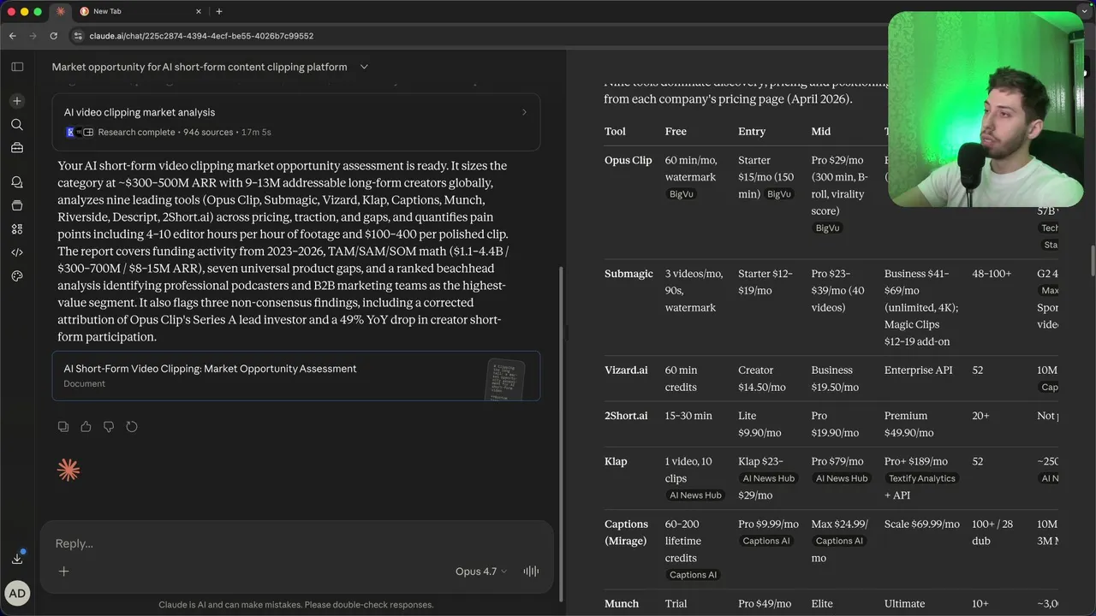Expand the chat title dropdown chevron
Viewport: 1096px width, 616px height.
[x=364, y=67]
